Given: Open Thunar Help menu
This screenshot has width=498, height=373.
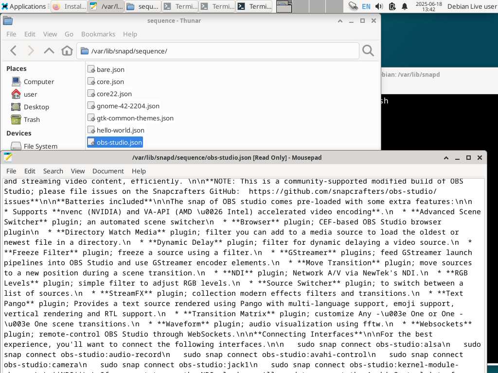Looking at the screenshot, I should tap(130, 34).
